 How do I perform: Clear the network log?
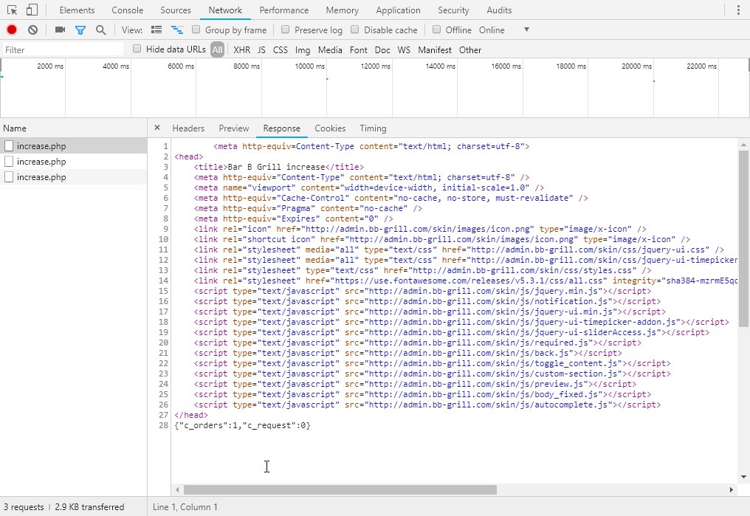[32, 30]
